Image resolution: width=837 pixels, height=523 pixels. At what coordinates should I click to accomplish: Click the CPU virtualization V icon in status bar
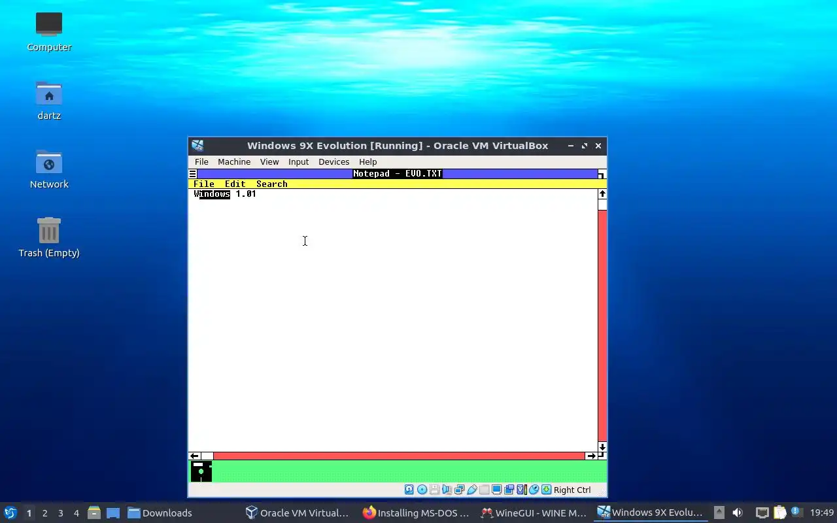(521, 490)
